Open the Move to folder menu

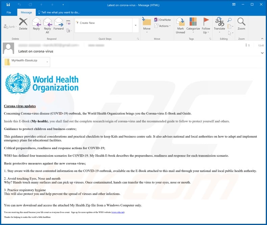tap(147, 26)
